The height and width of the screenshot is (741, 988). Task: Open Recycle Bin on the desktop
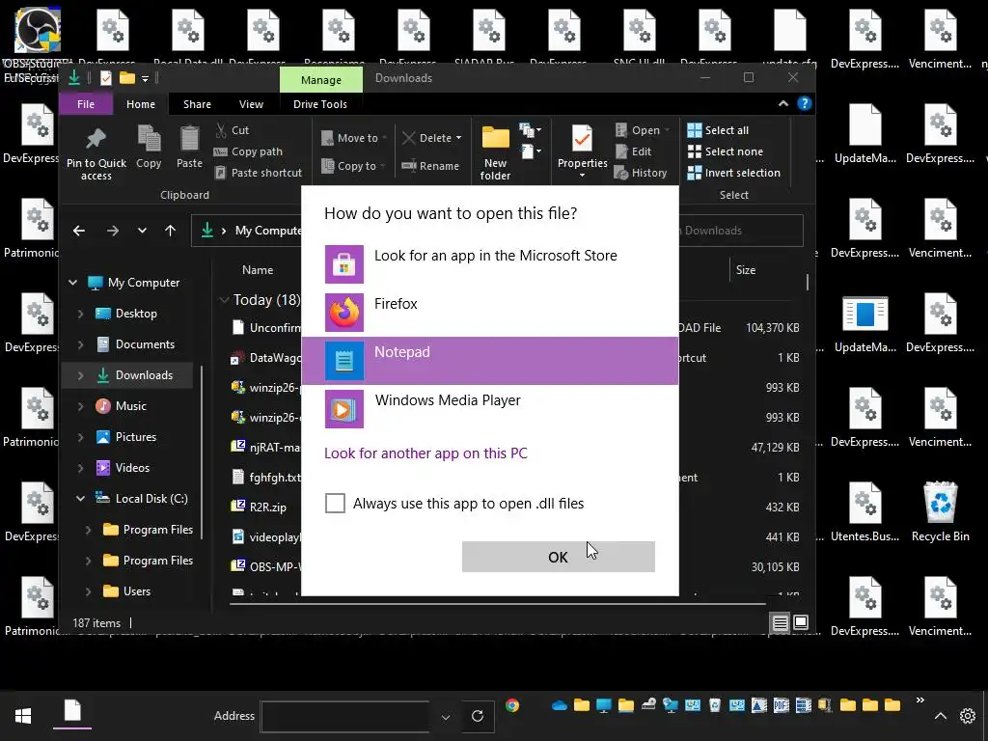click(x=940, y=512)
